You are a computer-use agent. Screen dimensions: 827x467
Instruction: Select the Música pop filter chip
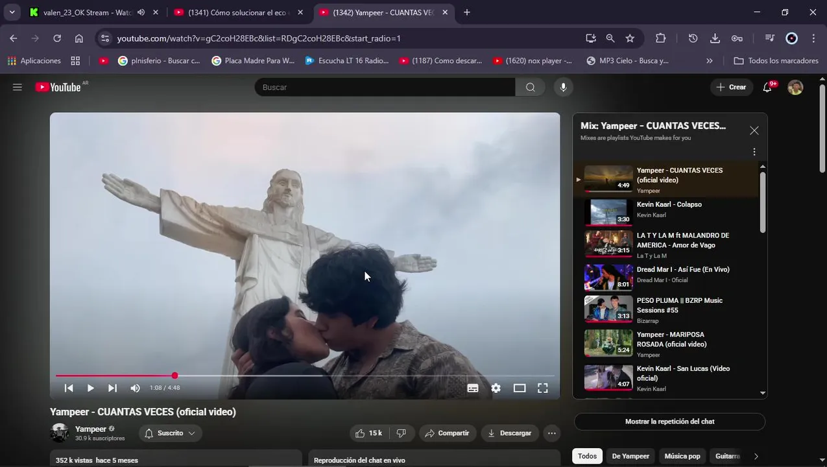[x=682, y=456]
